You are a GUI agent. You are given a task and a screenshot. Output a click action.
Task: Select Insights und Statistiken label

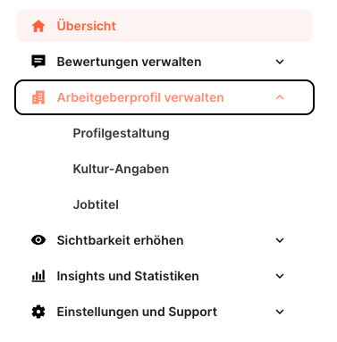pos(128,276)
